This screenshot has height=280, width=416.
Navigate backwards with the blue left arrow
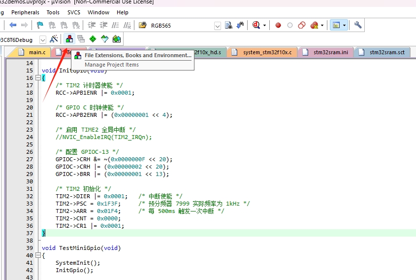click(13, 25)
